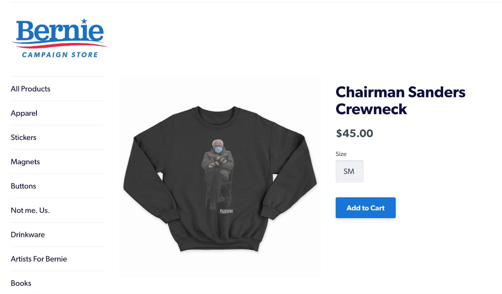Open the Magnets category
Image resolution: width=502 pixels, height=294 pixels.
[x=25, y=161]
